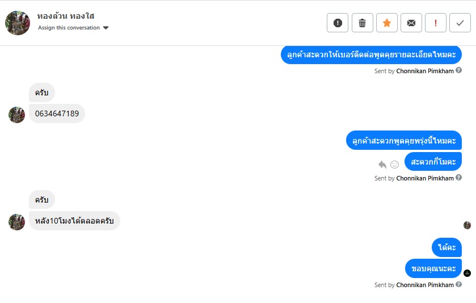
Task: Mark conversation as spam with exclamation circle icon
Action: pyautogui.click(x=338, y=23)
